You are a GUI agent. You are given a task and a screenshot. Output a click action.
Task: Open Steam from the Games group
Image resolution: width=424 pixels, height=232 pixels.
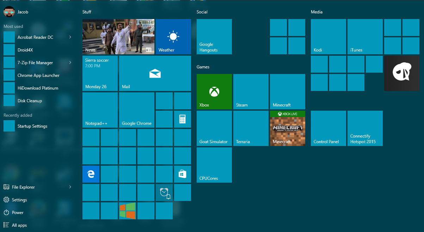tap(251, 91)
